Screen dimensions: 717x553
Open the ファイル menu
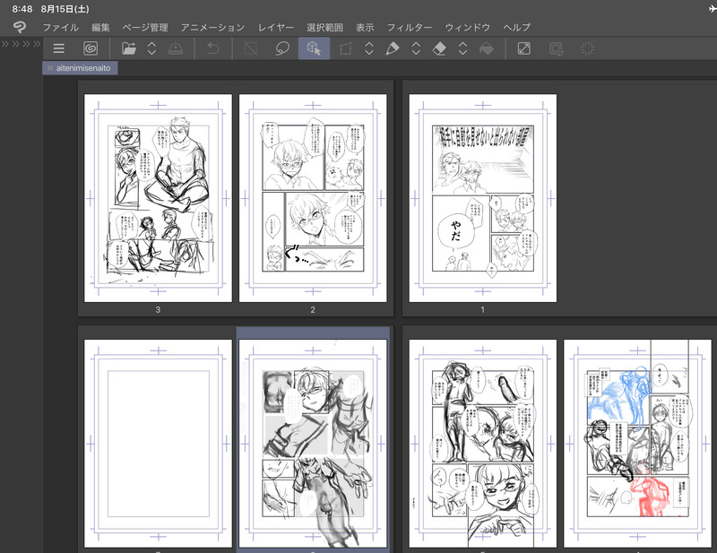(60, 28)
